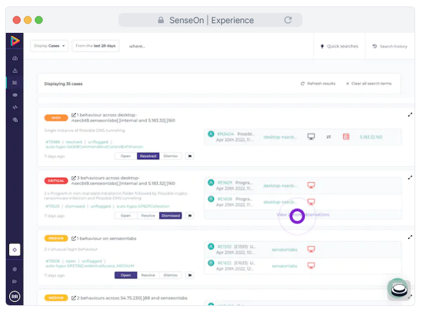Click the SenseOn logo in the sidebar
Viewport: 421px width, 313px height.
pyautogui.click(x=15, y=41)
